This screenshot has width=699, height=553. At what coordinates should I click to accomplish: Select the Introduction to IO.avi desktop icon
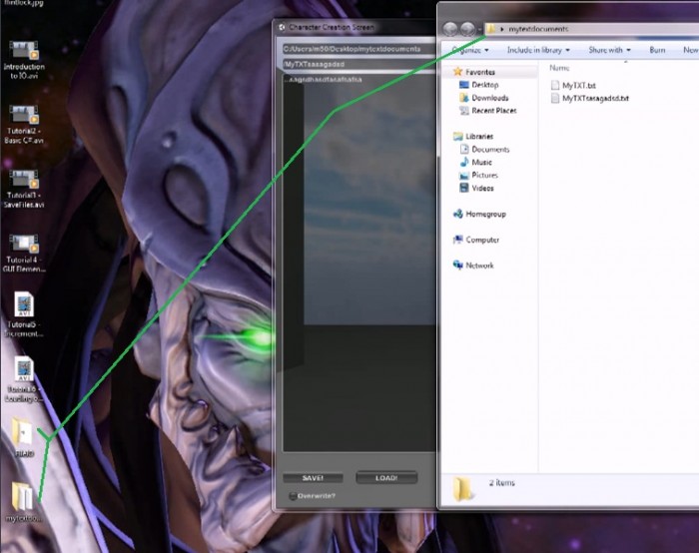(24, 60)
